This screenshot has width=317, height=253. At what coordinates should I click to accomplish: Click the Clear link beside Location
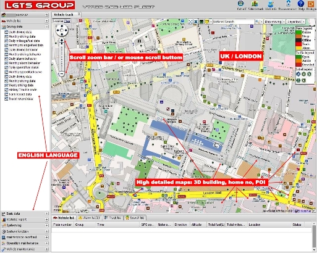click(67, 21)
